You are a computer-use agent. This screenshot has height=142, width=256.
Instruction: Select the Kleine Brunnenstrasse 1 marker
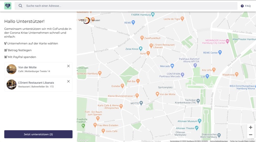(137, 96)
